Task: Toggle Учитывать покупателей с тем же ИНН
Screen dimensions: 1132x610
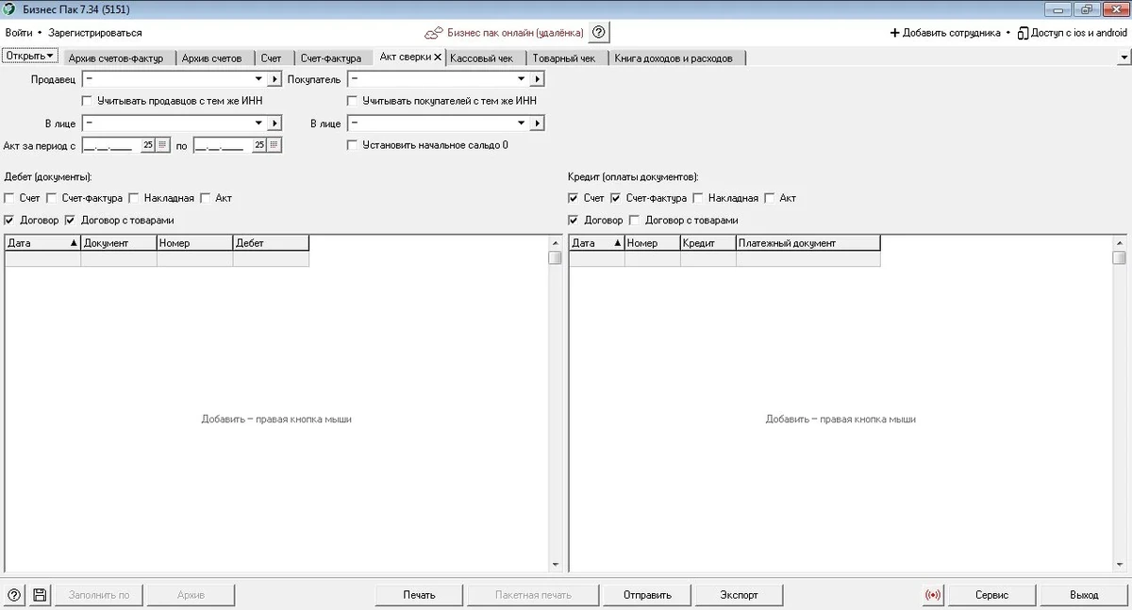Action: 353,101
